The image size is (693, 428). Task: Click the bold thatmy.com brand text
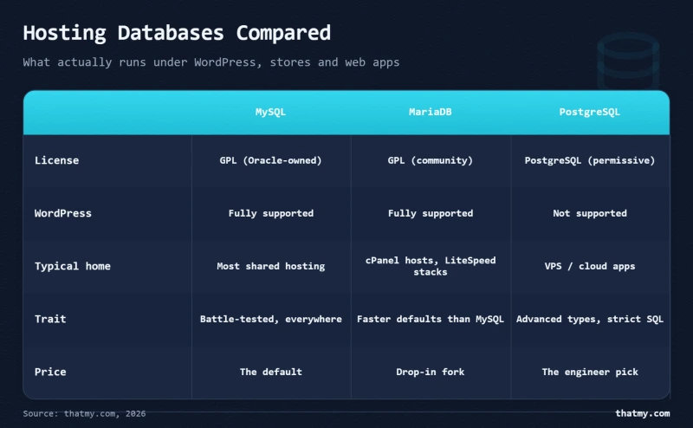pyautogui.click(x=642, y=413)
